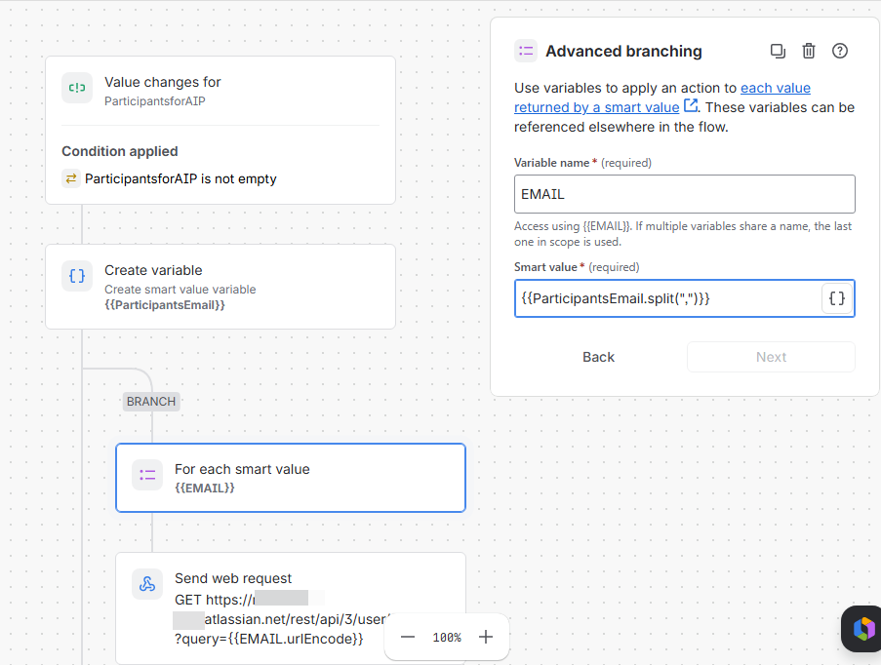Click the ?query={{EMAIL.urlEncode}} text
The width and height of the screenshot is (881, 665).
pyautogui.click(x=268, y=640)
